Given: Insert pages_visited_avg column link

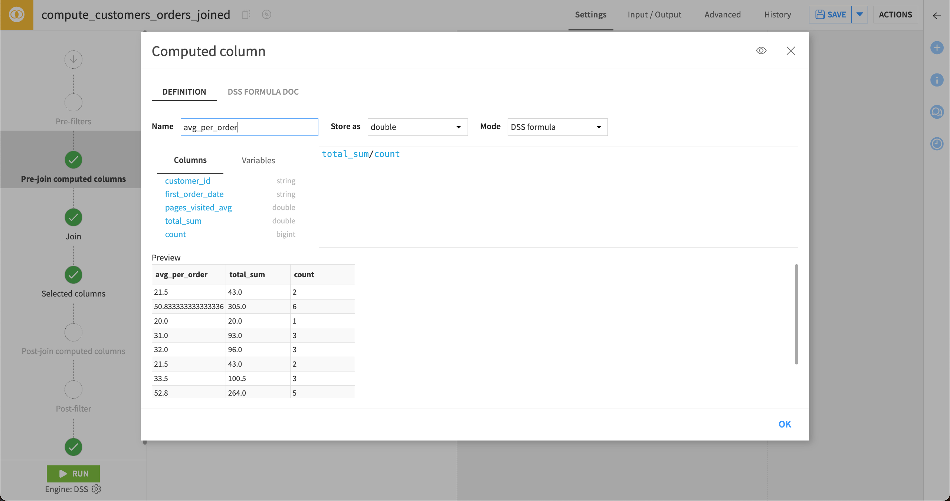Looking at the screenshot, I should [x=198, y=207].
